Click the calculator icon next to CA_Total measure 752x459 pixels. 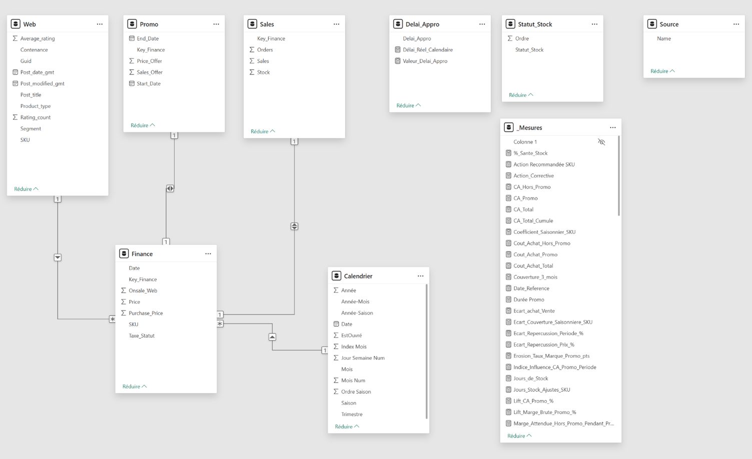[x=508, y=209]
